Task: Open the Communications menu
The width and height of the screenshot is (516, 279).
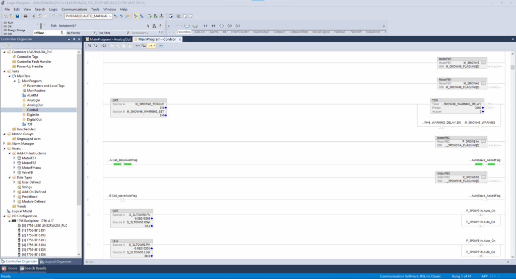Action: [74, 9]
